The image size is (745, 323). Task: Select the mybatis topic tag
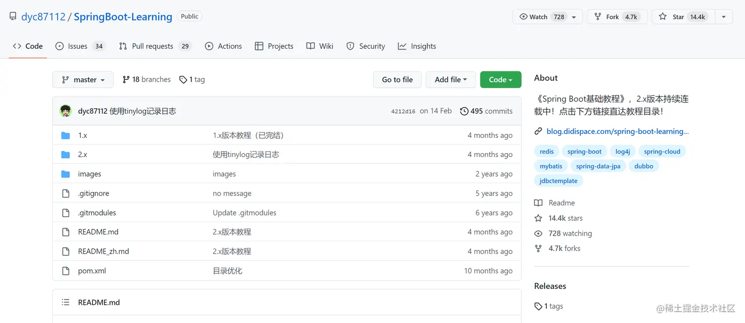coord(551,166)
